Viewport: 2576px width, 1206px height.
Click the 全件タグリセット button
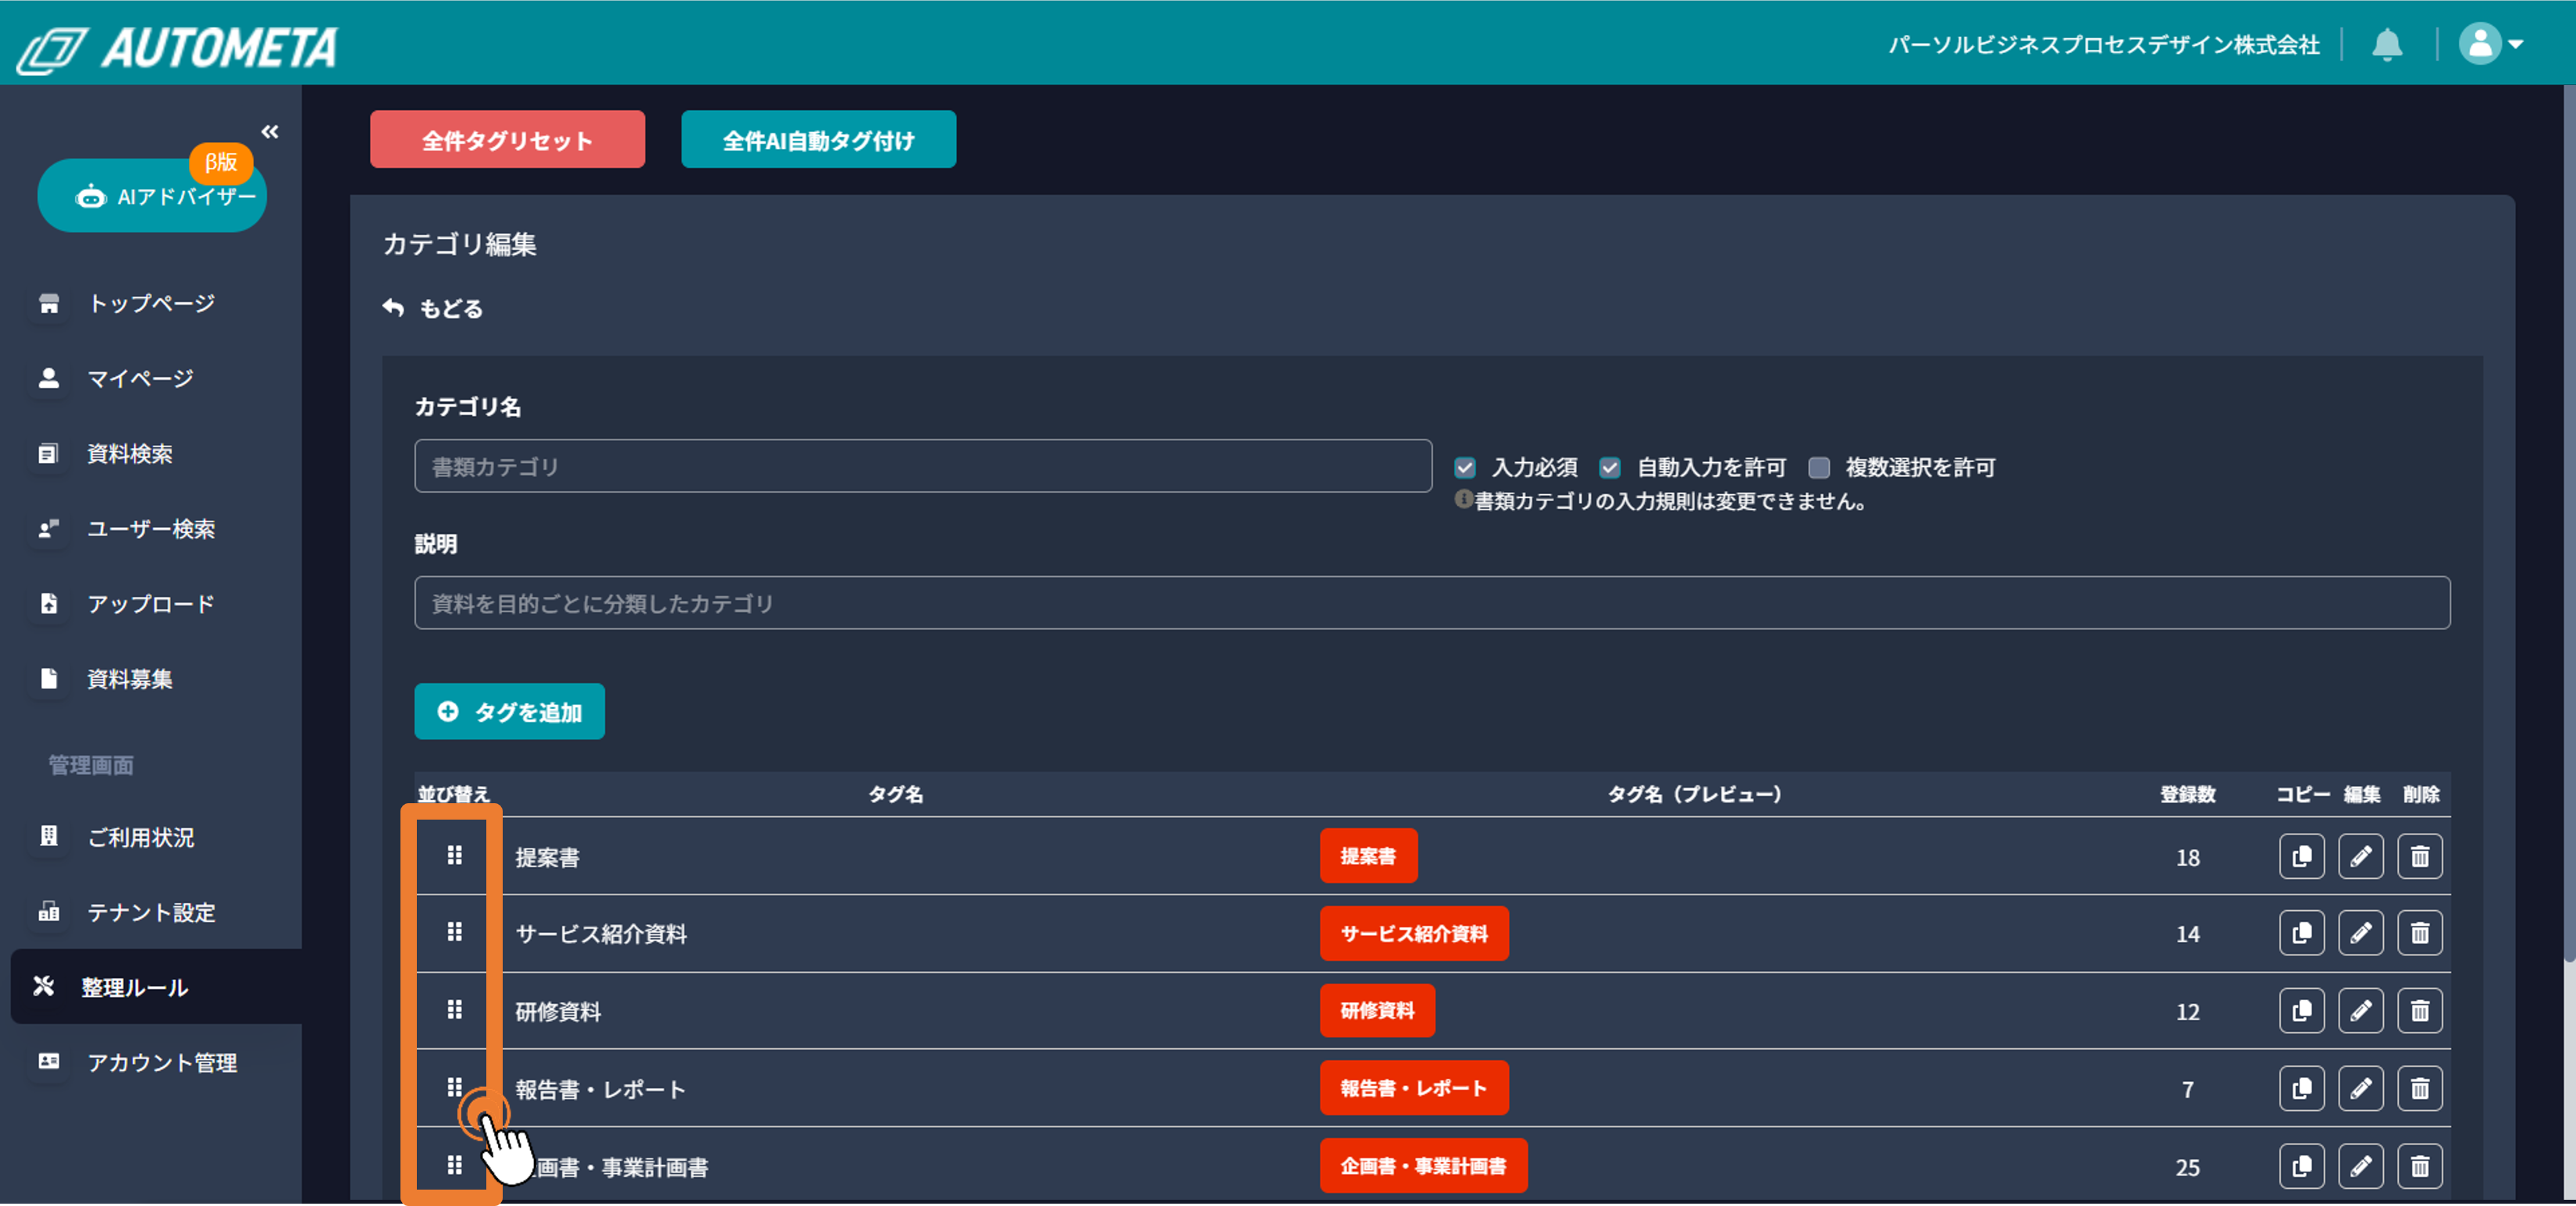click(507, 140)
